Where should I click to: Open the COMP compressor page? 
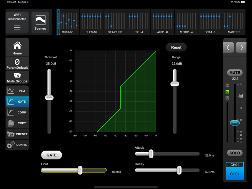click(17, 112)
